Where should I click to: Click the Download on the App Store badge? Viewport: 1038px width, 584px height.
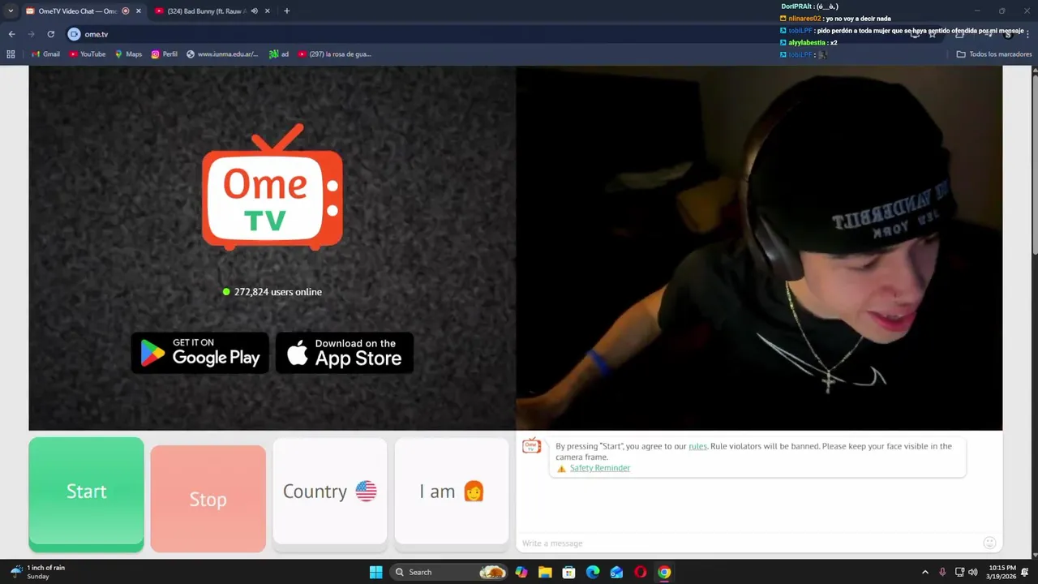coord(345,353)
